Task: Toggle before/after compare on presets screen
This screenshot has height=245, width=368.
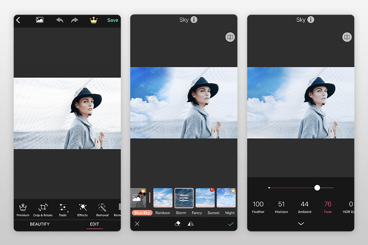Action: 230,37
